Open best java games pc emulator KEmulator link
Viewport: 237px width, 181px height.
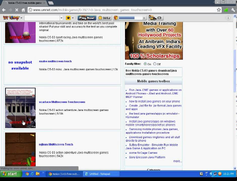click(152, 115)
